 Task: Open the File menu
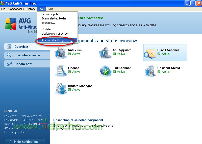3,9
